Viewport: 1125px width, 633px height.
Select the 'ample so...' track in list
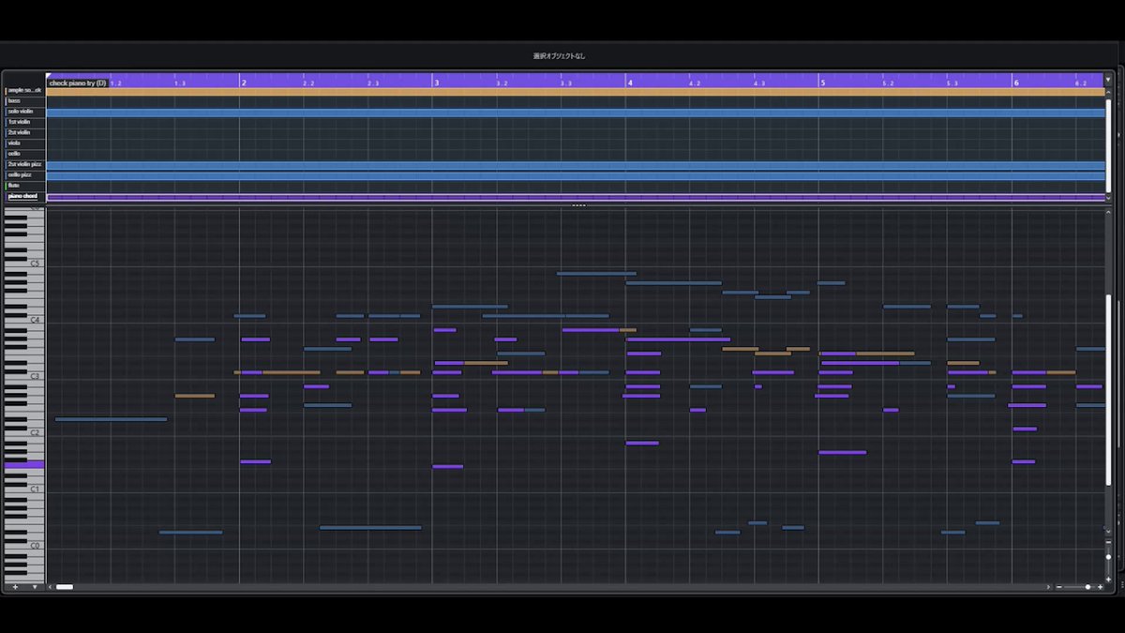pos(24,91)
